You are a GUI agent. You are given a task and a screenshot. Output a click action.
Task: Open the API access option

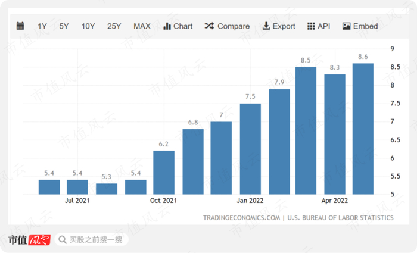(319, 26)
